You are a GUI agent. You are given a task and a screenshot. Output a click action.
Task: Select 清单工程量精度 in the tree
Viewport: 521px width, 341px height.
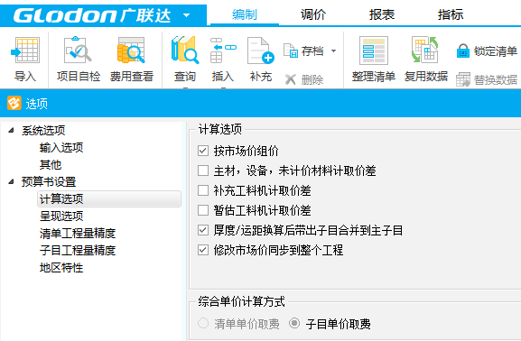click(78, 233)
